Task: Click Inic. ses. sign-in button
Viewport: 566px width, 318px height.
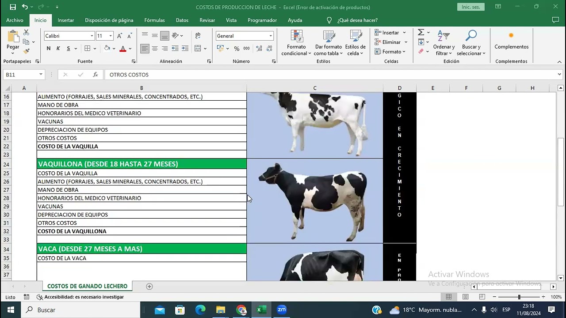Action: pyautogui.click(x=471, y=7)
